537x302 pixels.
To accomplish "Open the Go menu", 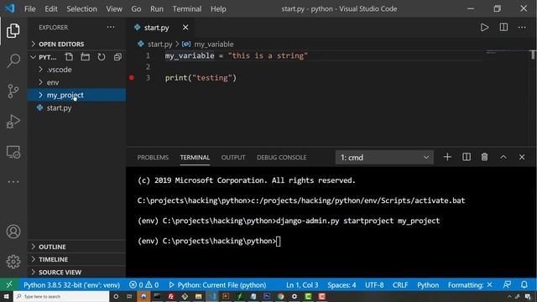I will (136, 9).
